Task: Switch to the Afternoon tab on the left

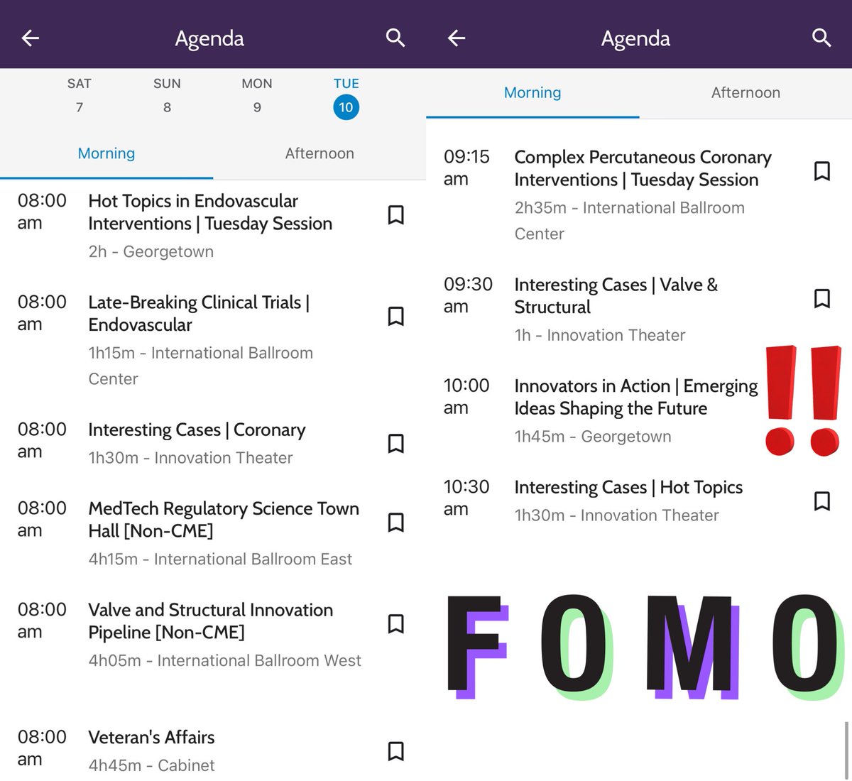Action: pyautogui.click(x=319, y=153)
